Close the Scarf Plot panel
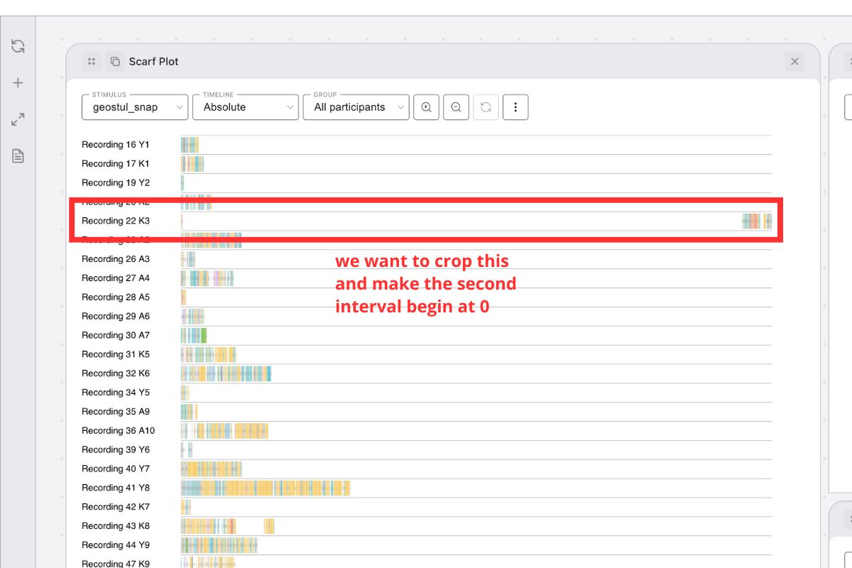852x568 pixels. coord(794,62)
